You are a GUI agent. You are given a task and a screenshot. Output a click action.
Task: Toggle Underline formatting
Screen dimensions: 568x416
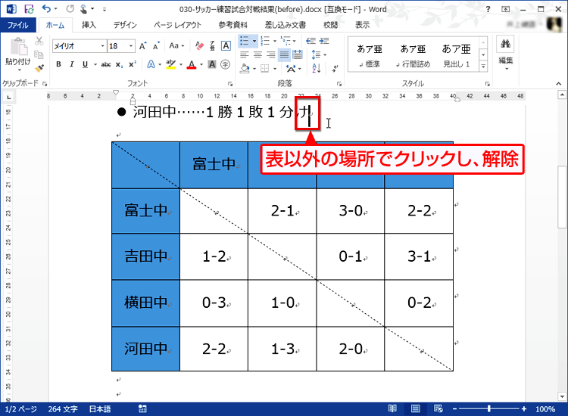(x=85, y=64)
